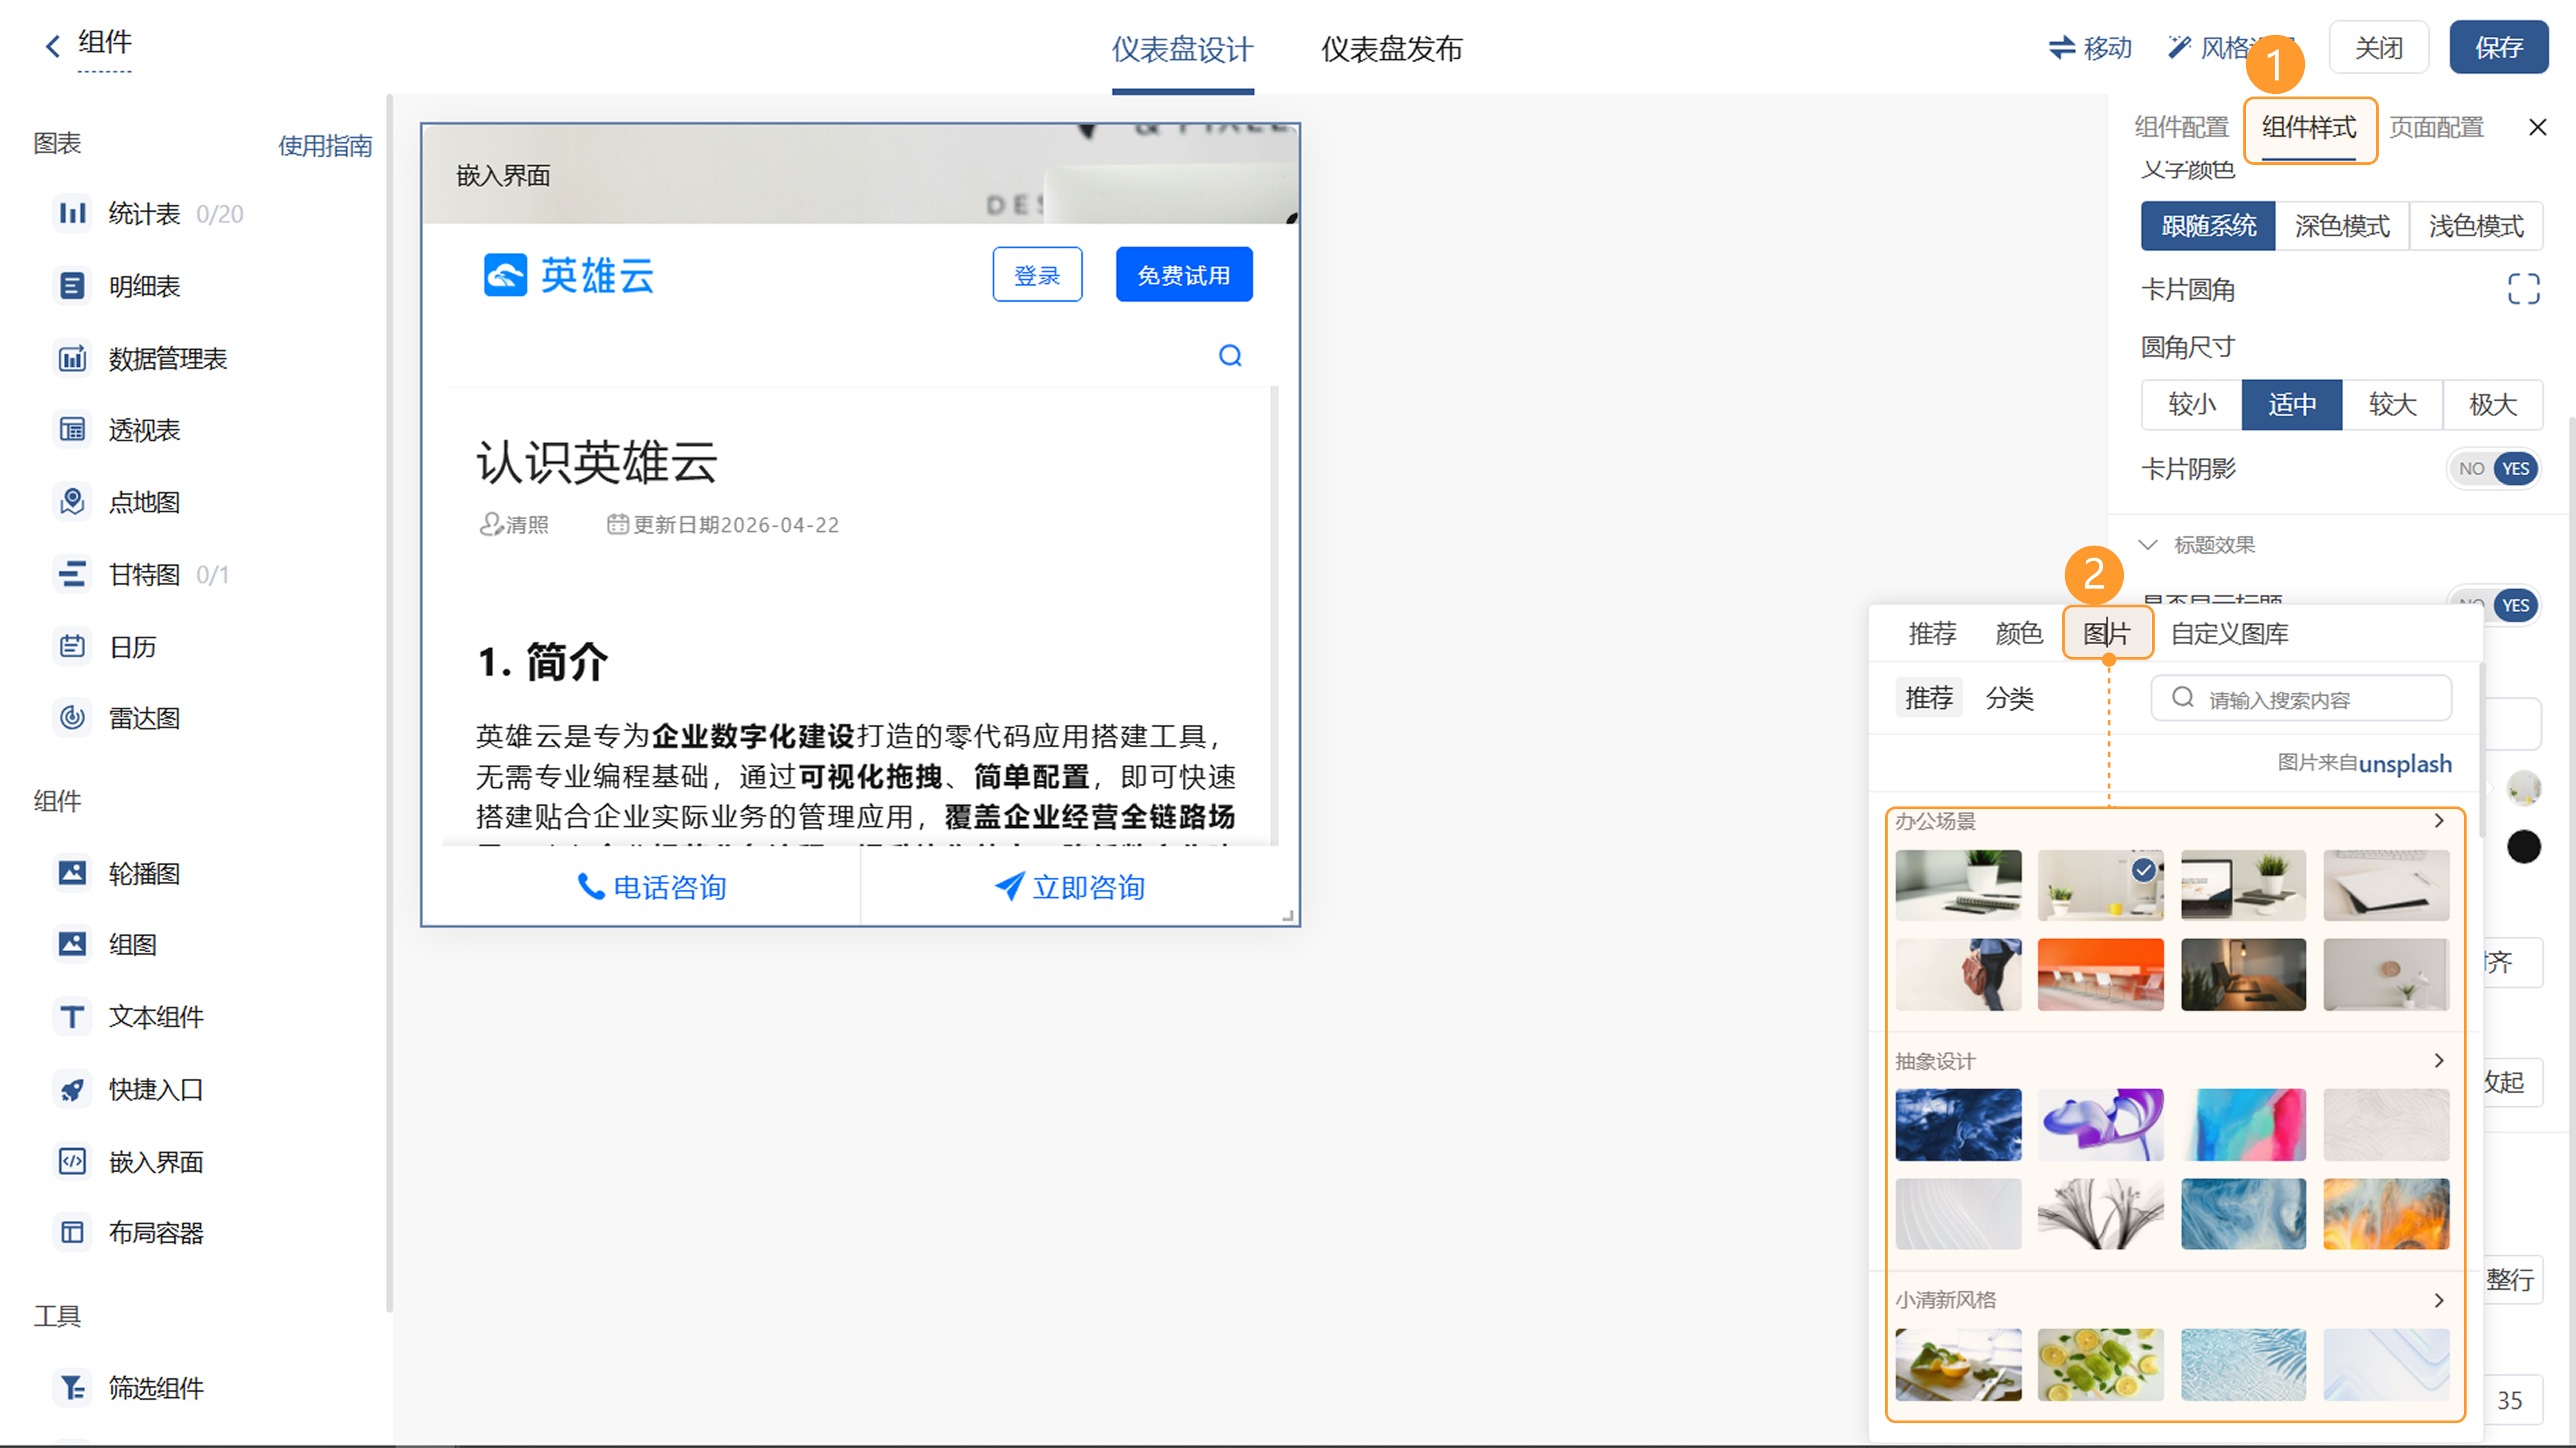Viewport: 2576px width, 1448px height.
Task: Switch to 推荐 tab in picker header
Action: [1932, 633]
